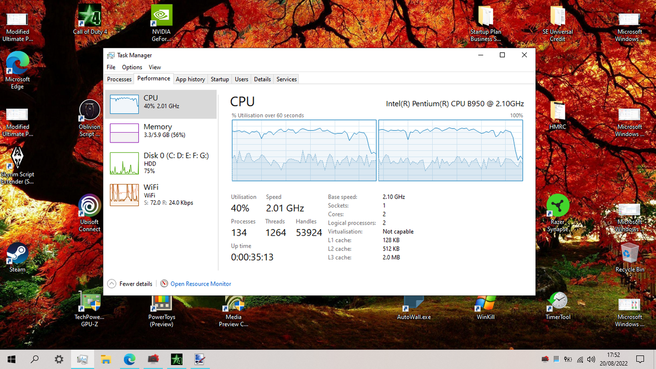
Task: Switch to the Users tab
Action: coord(241,79)
